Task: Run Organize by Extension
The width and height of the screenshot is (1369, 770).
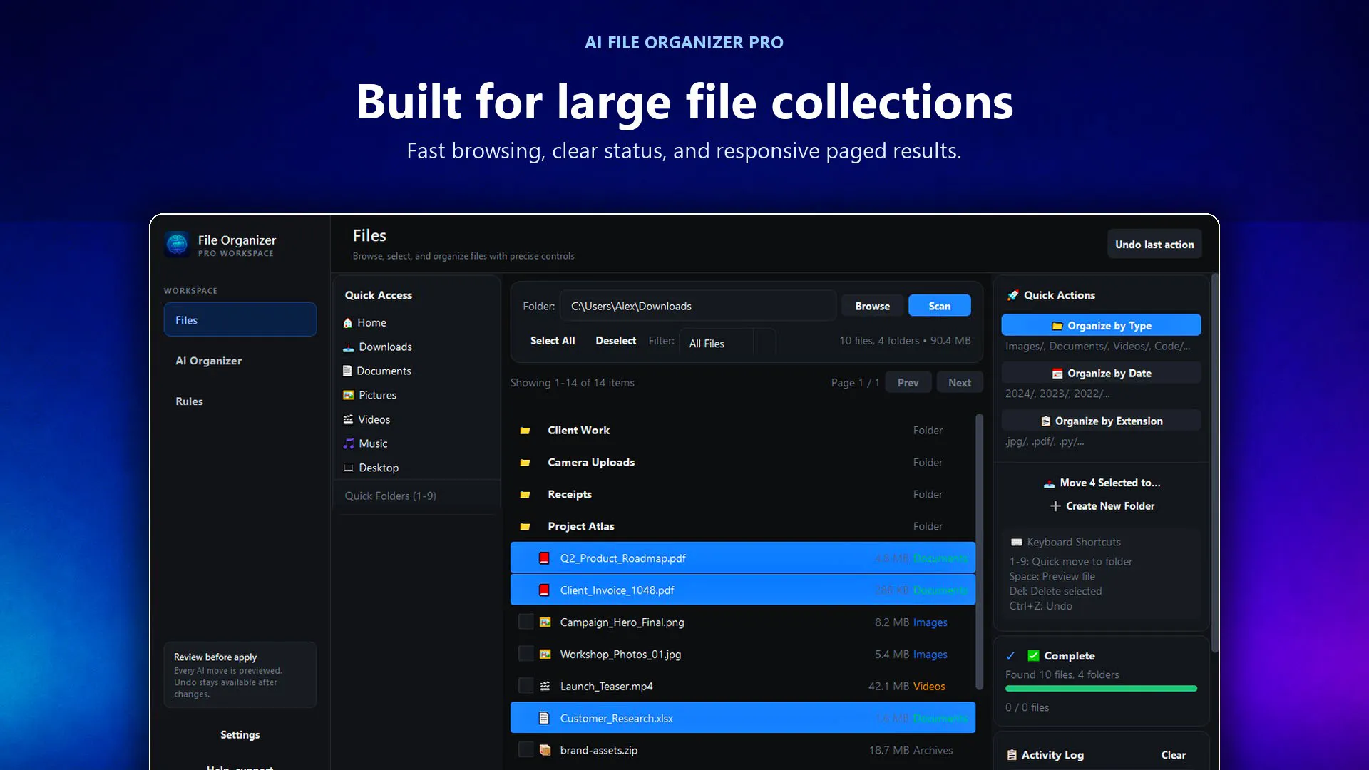Action: 1101,421
